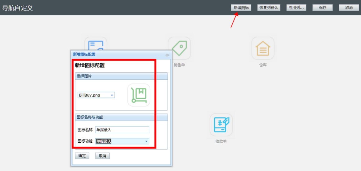Select the 收款单 payment receipt icon

(221, 125)
